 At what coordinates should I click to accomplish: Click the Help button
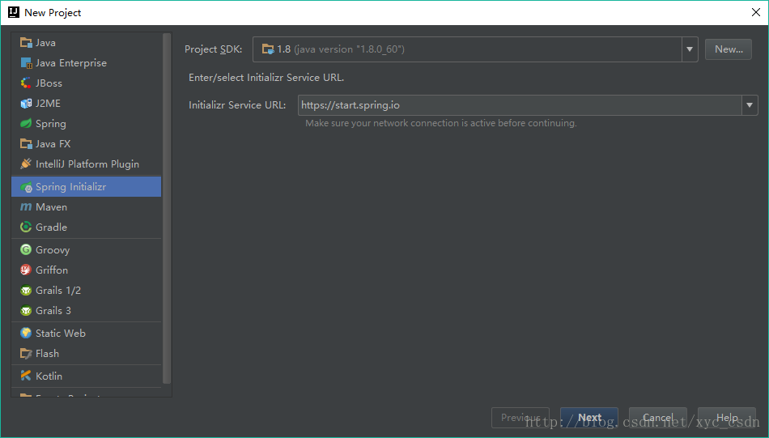(727, 418)
